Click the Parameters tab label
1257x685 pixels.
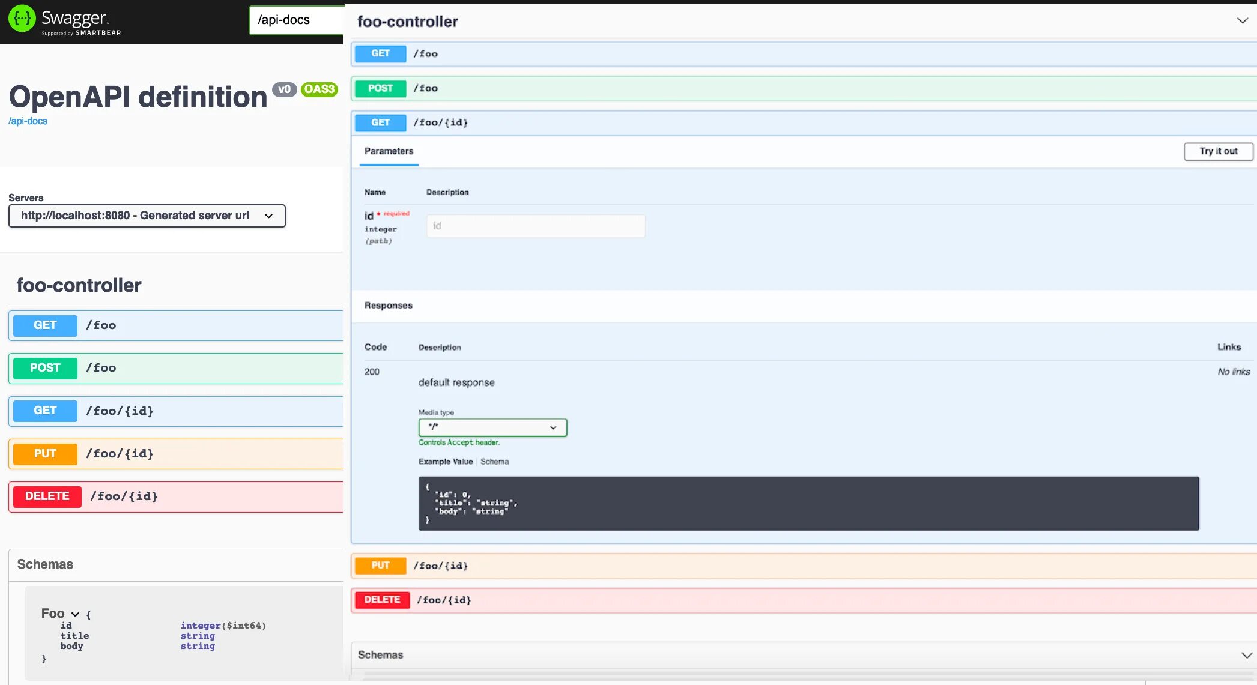click(x=389, y=151)
